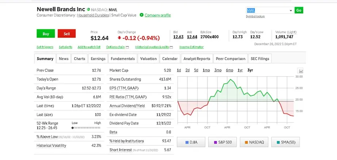Open Options chain link

click(115, 47)
